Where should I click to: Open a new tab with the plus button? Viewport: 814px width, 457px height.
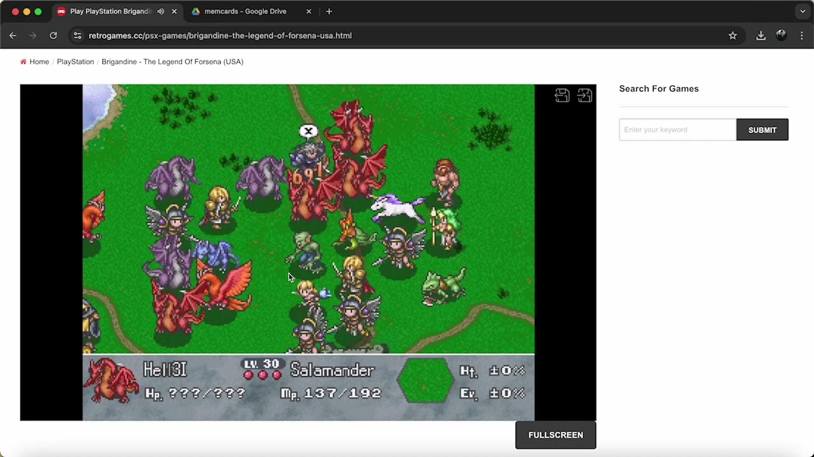pyautogui.click(x=329, y=11)
